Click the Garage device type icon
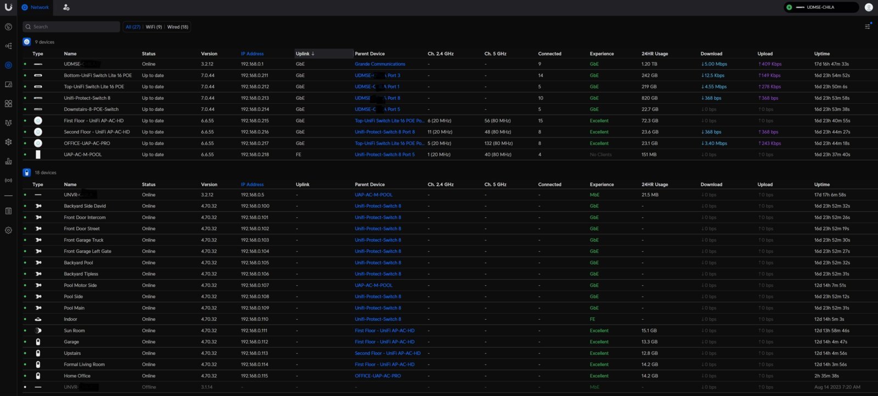Viewport: 878px width, 396px height. [x=38, y=342]
